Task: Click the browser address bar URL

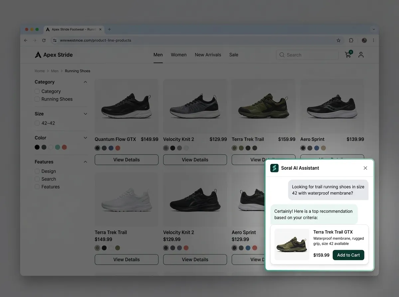Action: [95, 40]
